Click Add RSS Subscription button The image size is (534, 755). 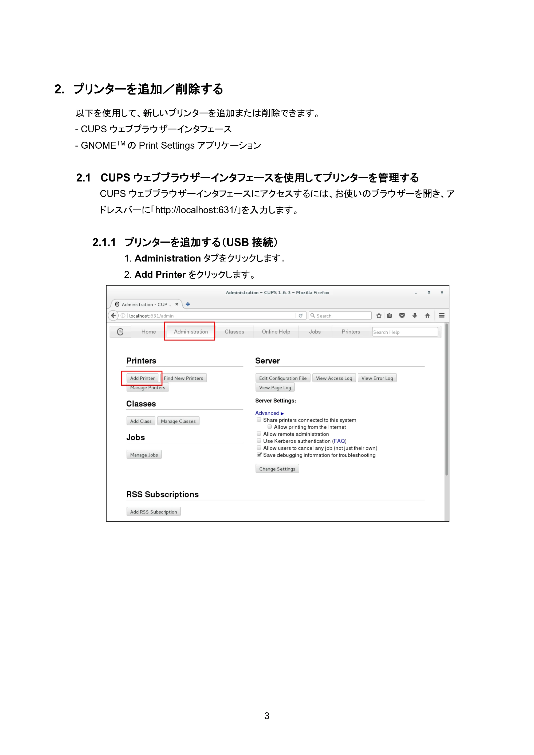[x=153, y=512]
